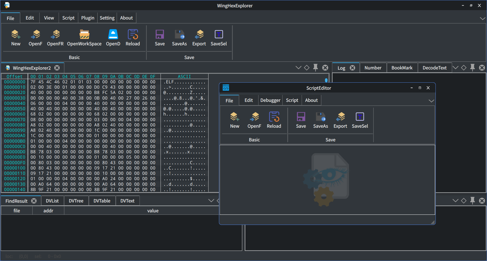Viewport: 487px width, 261px height.
Task: Open the Edit ribbon tab in main window
Action: point(30,18)
